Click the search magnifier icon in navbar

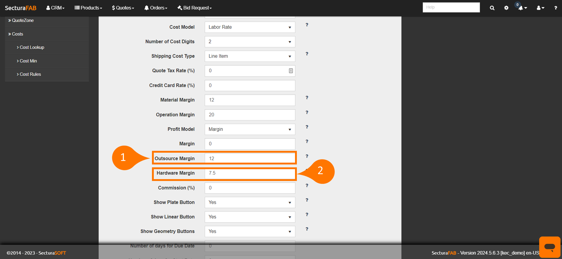click(492, 8)
